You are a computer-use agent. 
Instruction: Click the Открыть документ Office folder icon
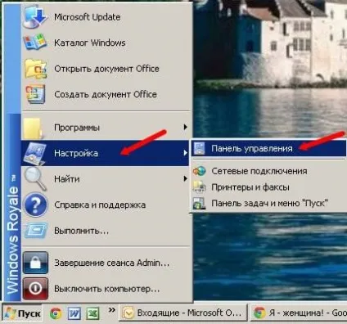(x=35, y=68)
